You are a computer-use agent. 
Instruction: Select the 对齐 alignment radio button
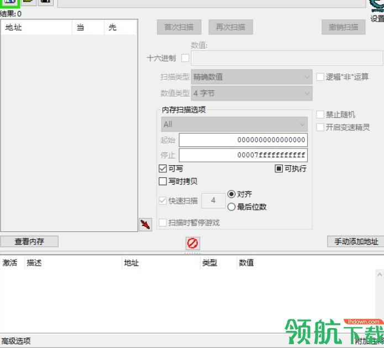point(232,194)
